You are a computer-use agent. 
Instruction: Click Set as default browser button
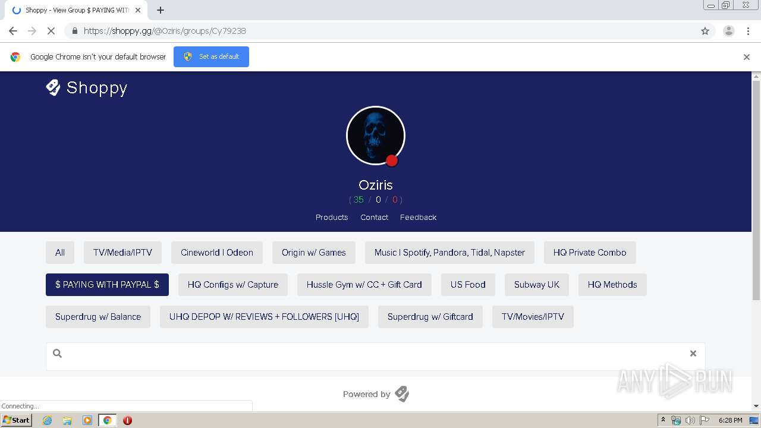[x=211, y=56]
